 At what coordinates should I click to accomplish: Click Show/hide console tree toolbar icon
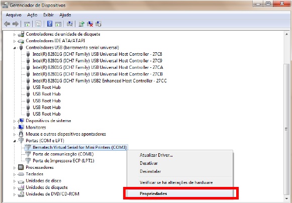tap(27, 24)
